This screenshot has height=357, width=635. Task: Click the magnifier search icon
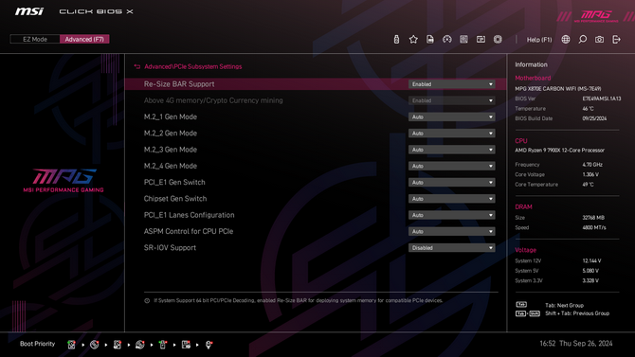582,39
